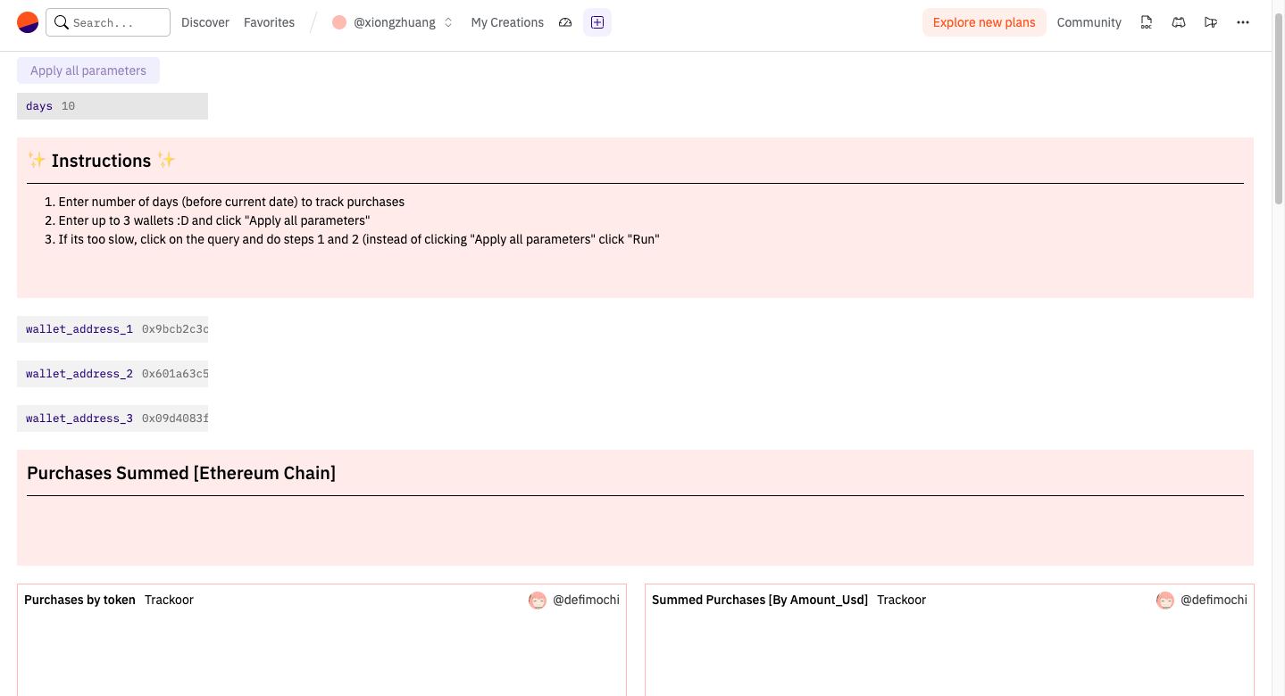Click the create new plus icon
Screen dimensions: 1285x696
pos(597,22)
